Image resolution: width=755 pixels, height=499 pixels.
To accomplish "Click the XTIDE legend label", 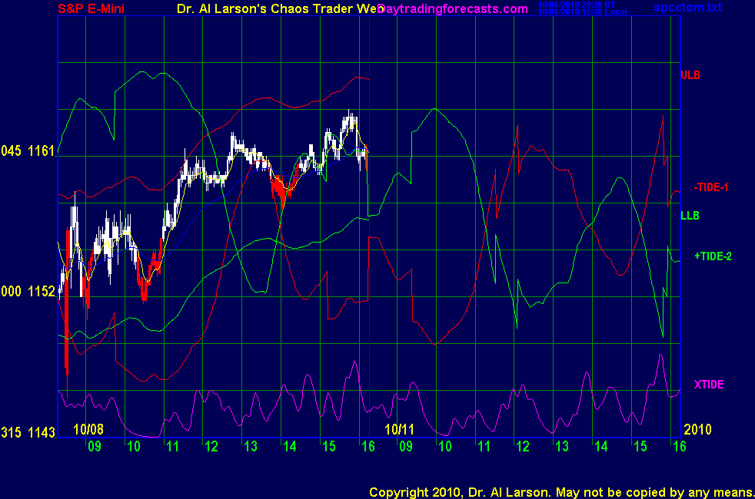I will coord(708,384).
